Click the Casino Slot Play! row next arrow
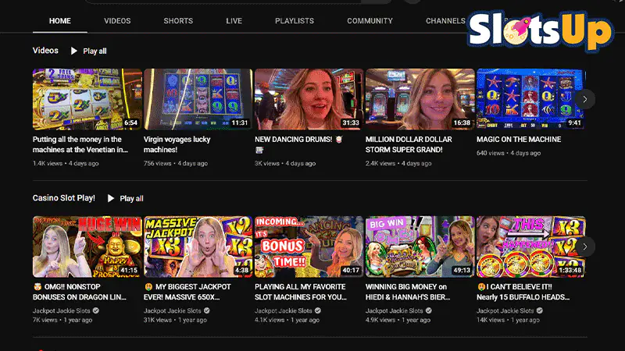625x351 pixels. coord(584,246)
